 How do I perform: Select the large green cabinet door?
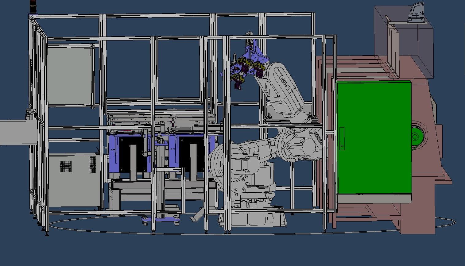(374, 137)
